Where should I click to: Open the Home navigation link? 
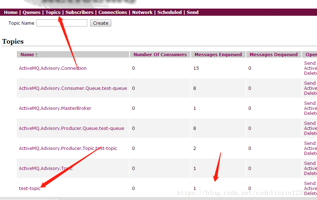coord(11,12)
